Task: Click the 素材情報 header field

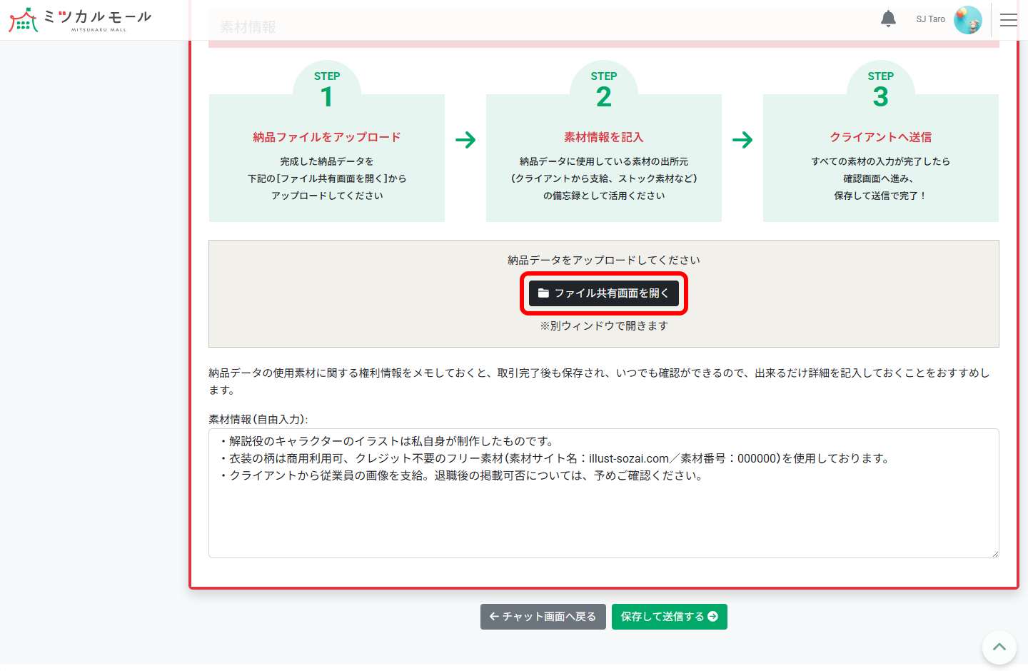Action: point(248,26)
